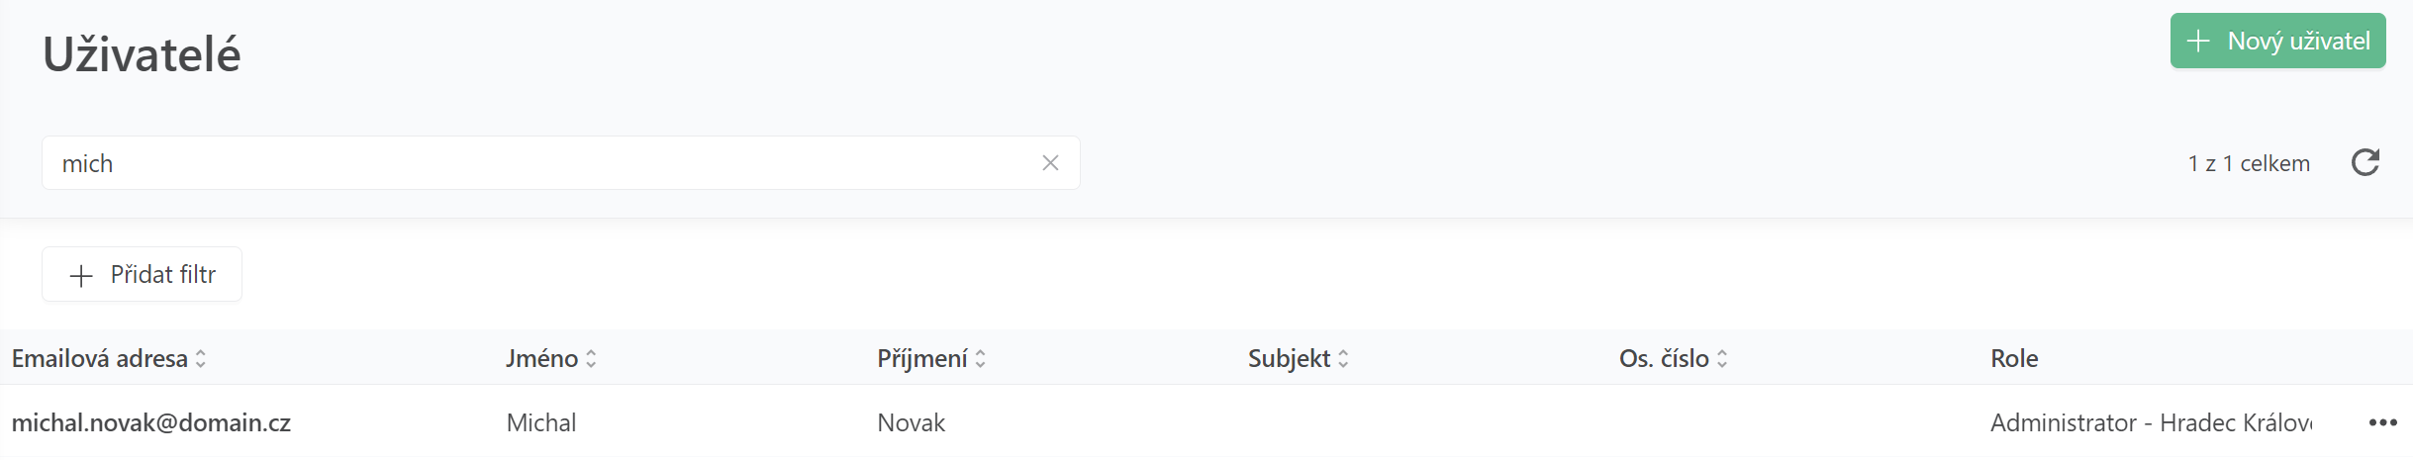Focus the search field containing 'mich'
Screen dimensions: 2413x460
click(x=534, y=163)
